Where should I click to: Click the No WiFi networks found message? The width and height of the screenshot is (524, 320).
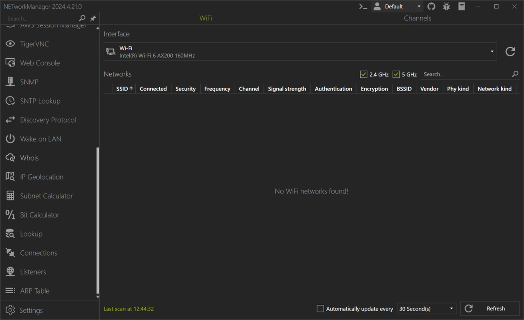pos(311,191)
